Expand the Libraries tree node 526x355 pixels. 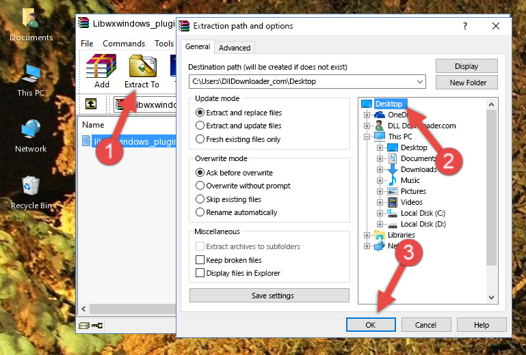pos(367,235)
